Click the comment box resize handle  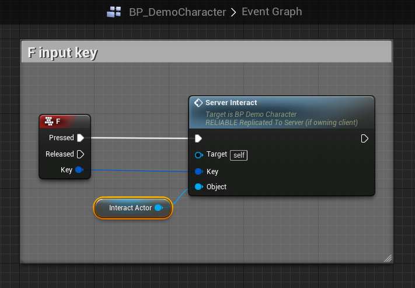pyautogui.click(x=388, y=258)
